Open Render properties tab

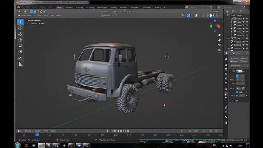226,65
